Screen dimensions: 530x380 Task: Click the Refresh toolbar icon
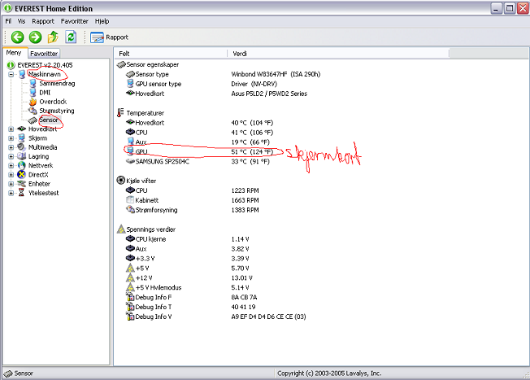tap(71, 37)
